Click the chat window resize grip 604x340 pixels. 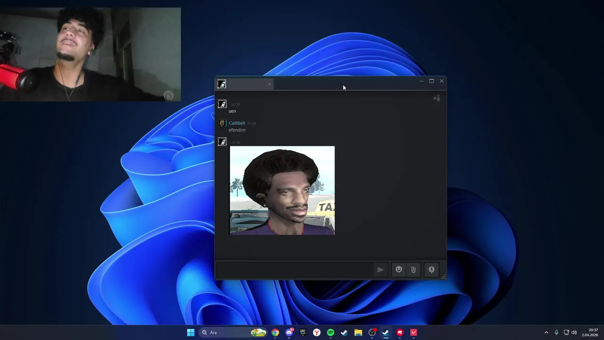[x=443, y=277]
